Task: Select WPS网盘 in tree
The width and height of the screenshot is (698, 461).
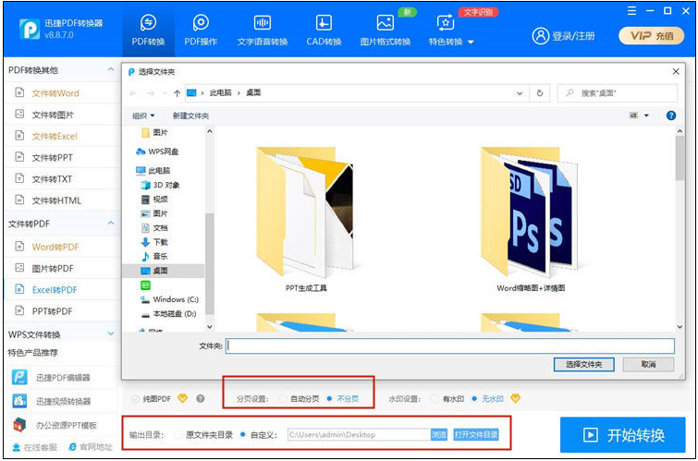Action: click(157, 152)
